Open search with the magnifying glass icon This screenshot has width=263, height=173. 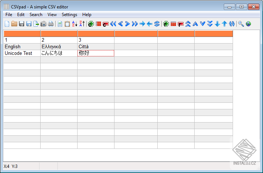tap(241, 24)
